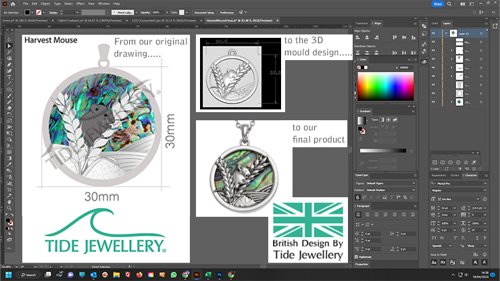Image resolution: width=500 pixels, height=281 pixels.
Task: Select Justify All Lines in Paragraph panel
Action: (x=413, y=214)
